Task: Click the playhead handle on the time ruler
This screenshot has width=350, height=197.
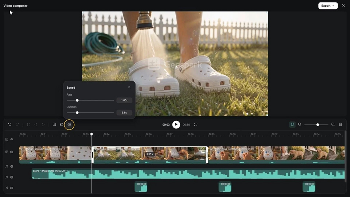Action: [x=92, y=134]
